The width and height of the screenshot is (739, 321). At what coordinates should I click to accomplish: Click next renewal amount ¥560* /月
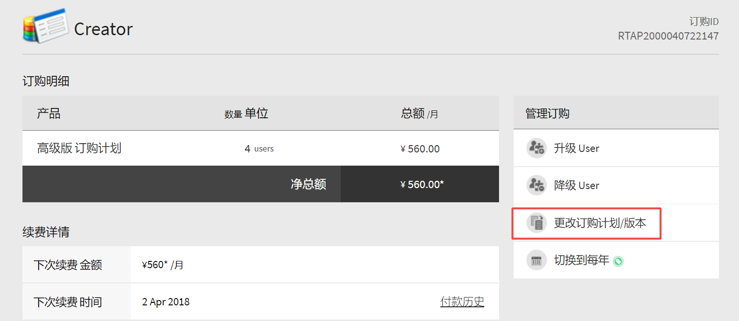click(163, 265)
